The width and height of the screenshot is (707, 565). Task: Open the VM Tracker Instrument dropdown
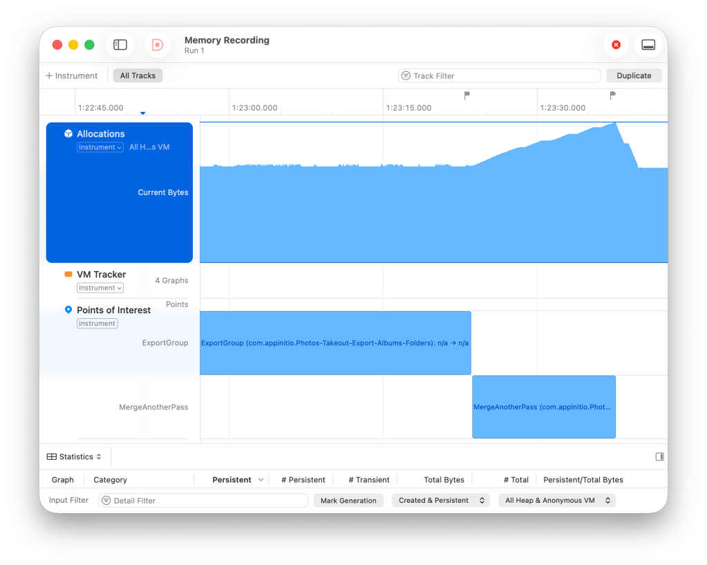click(100, 288)
